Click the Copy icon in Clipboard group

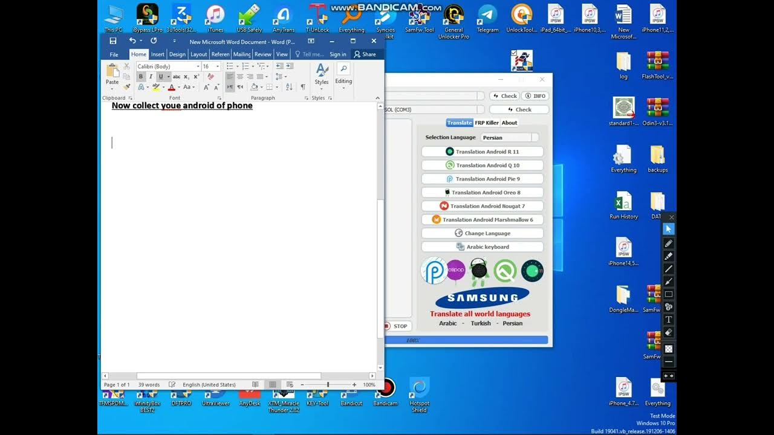pyautogui.click(x=126, y=77)
